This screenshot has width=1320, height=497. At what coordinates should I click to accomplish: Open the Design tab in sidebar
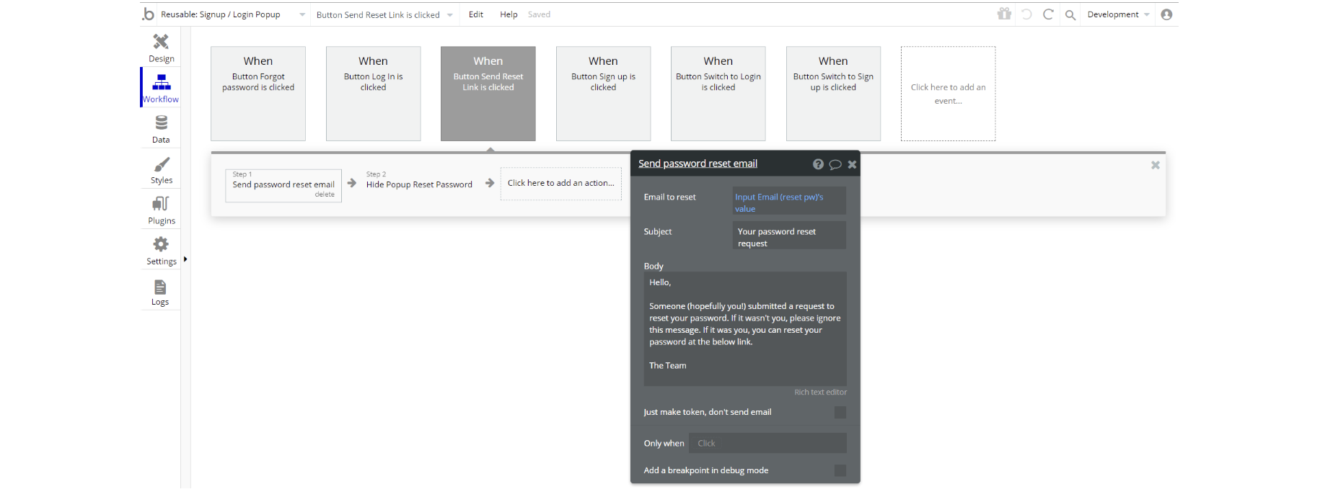tap(161, 48)
